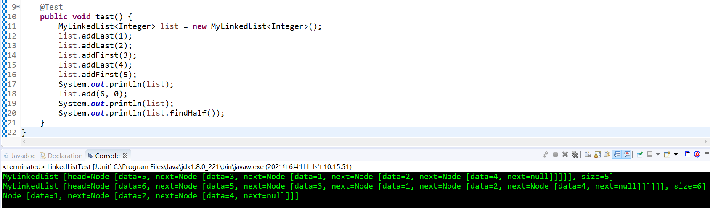Click the last console line starting Node [data=1
This screenshot has height=208, width=710.
coord(151,196)
